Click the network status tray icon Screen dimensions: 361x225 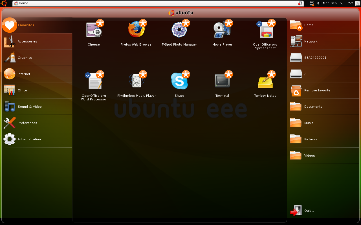point(312,3)
